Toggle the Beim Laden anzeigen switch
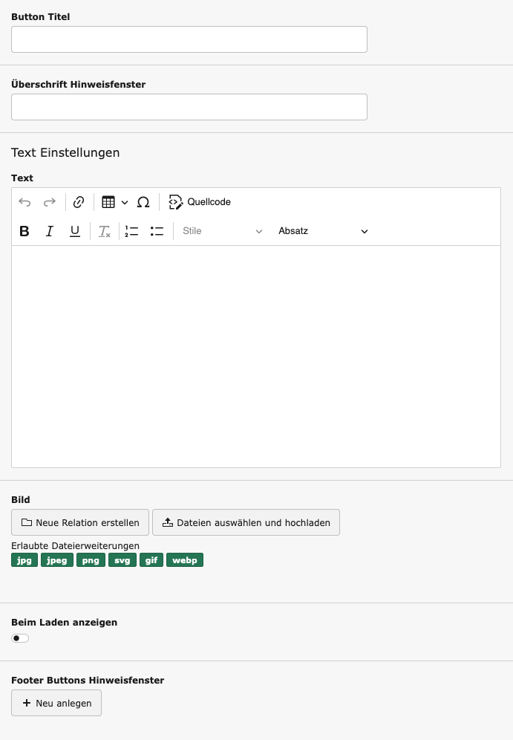513x740 pixels. 20,638
